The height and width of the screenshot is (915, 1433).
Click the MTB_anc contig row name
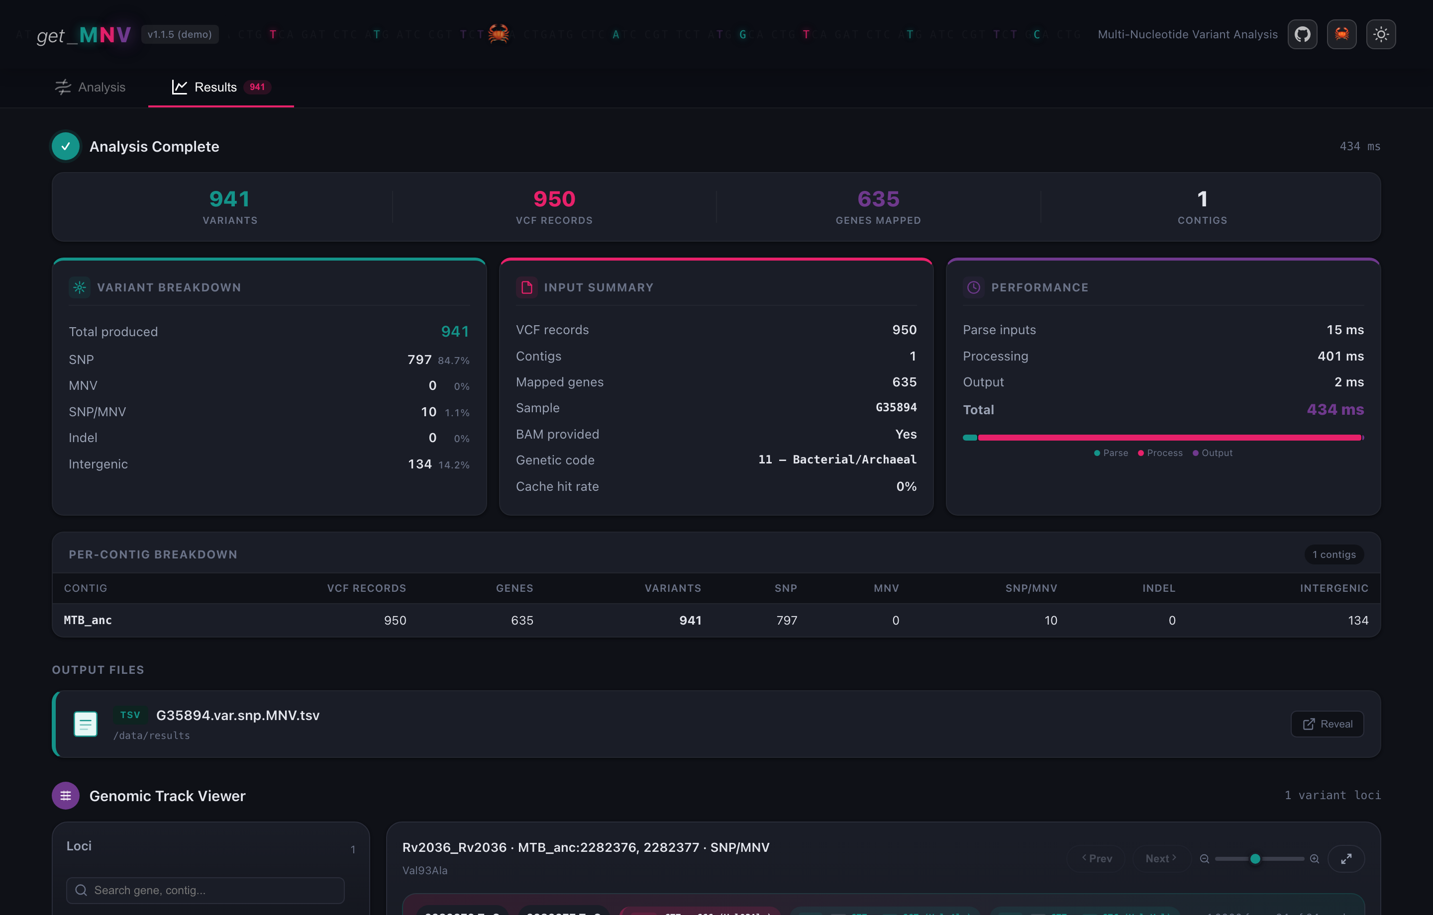(88, 620)
